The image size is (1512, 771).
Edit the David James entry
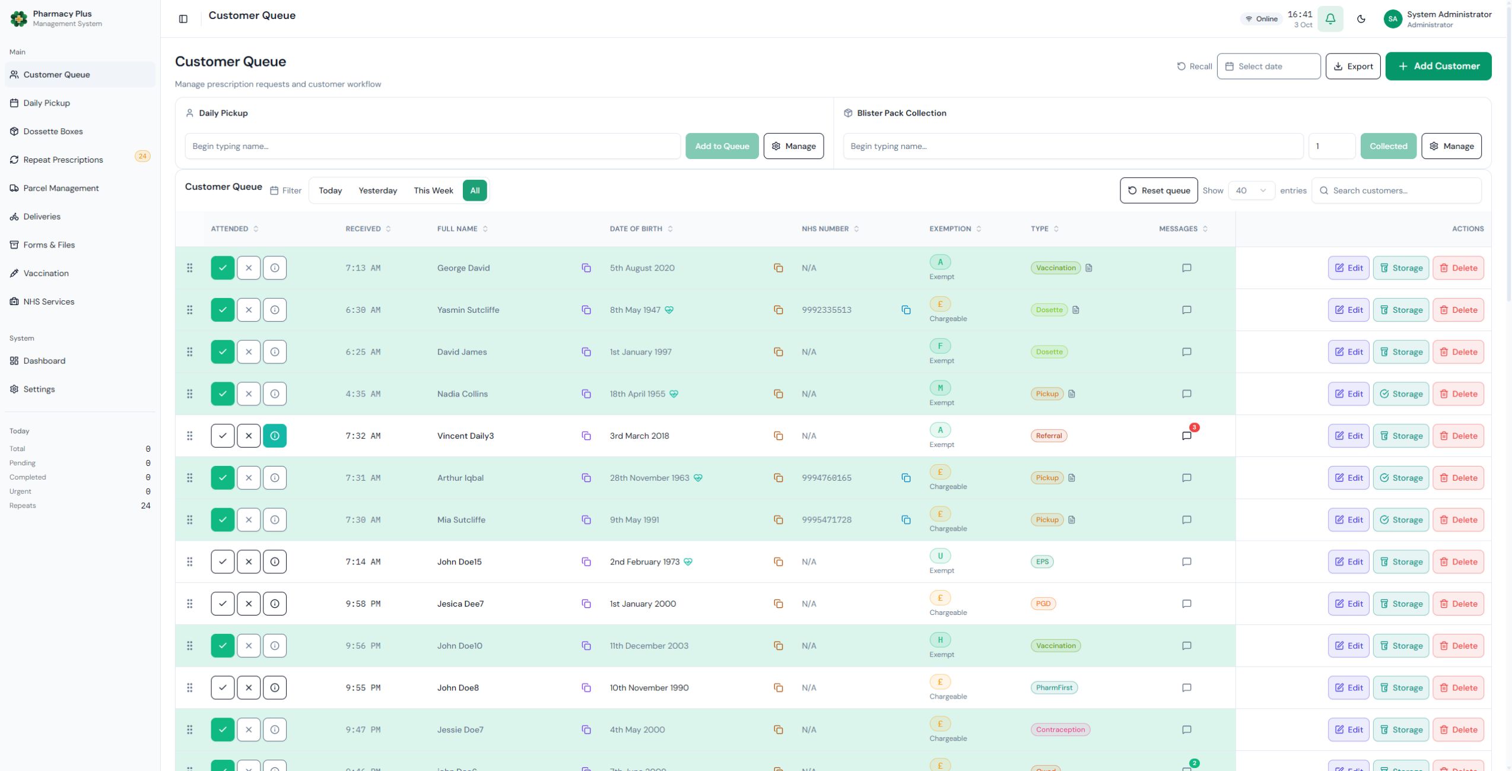(x=1348, y=352)
